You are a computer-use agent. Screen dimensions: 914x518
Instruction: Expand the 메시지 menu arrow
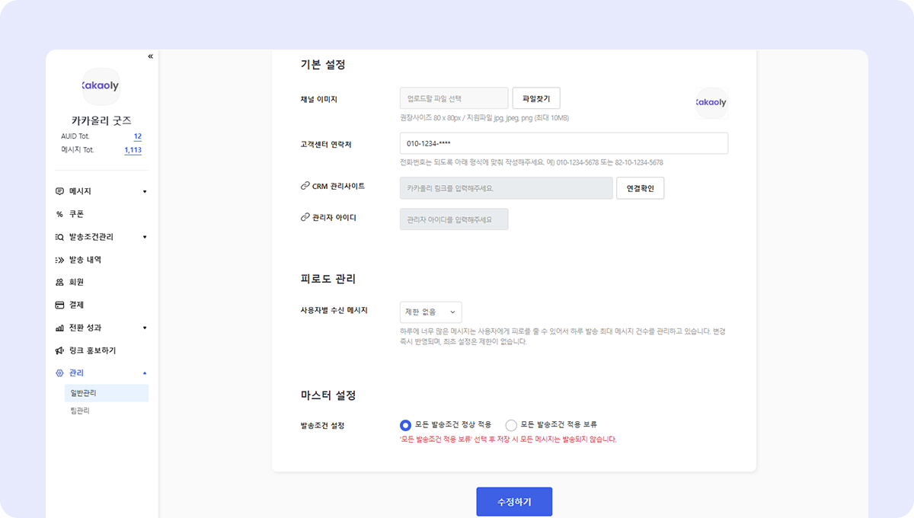tap(145, 191)
